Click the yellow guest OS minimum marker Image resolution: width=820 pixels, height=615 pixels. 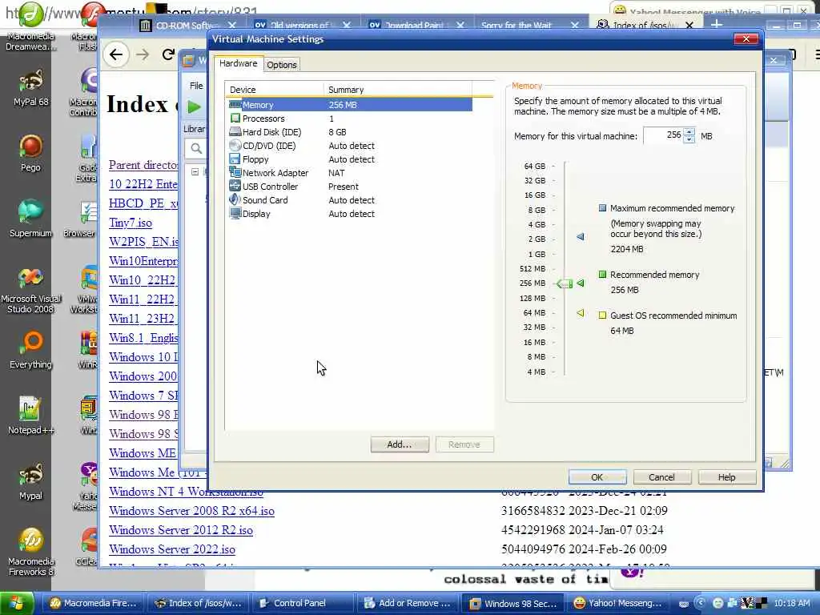point(580,313)
